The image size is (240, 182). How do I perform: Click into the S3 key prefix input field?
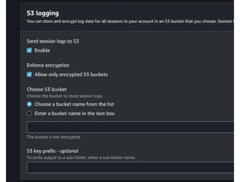coord(130,167)
